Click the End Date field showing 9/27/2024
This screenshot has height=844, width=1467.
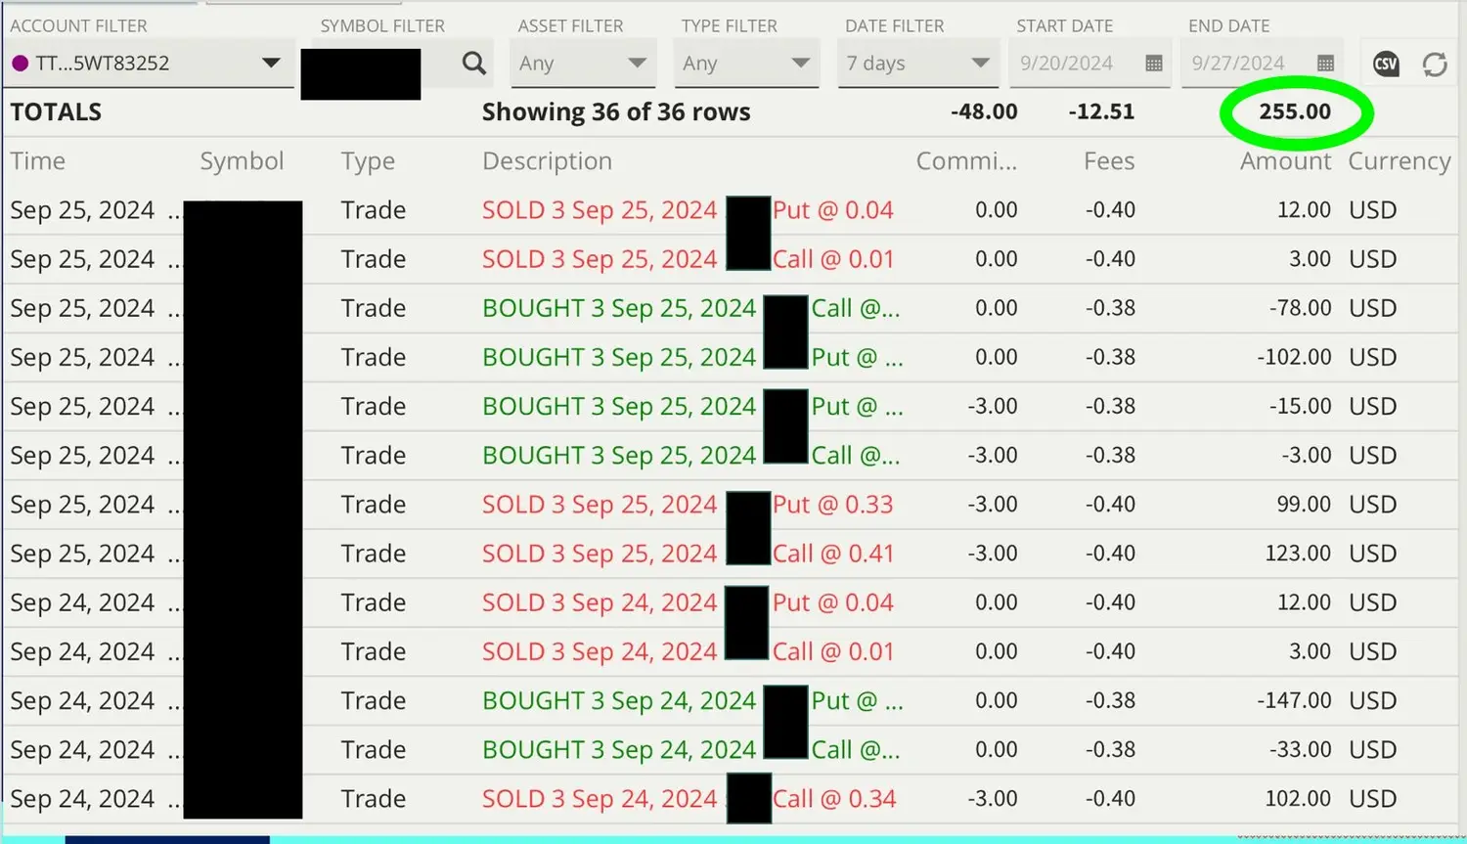tap(1238, 64)
